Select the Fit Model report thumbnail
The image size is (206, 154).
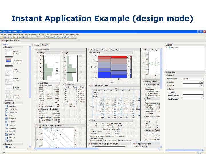tap(9, 53)
